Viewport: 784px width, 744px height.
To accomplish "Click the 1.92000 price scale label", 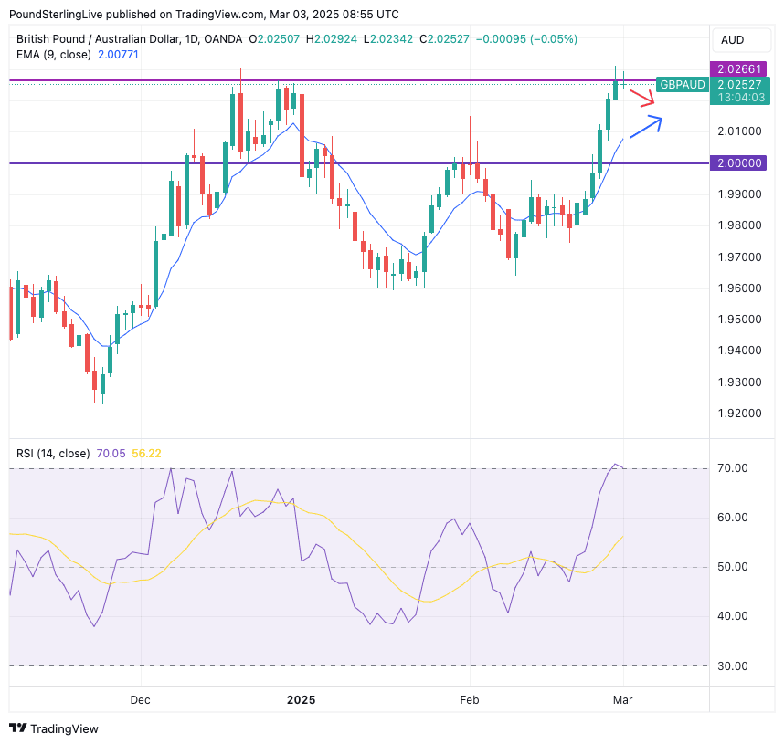I will click(740, 413).
